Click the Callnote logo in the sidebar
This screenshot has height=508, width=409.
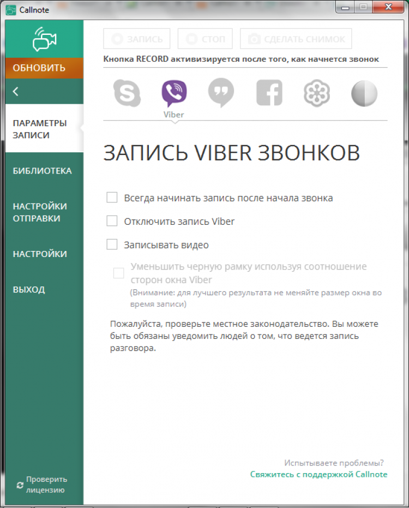click(x=44, y=39)
